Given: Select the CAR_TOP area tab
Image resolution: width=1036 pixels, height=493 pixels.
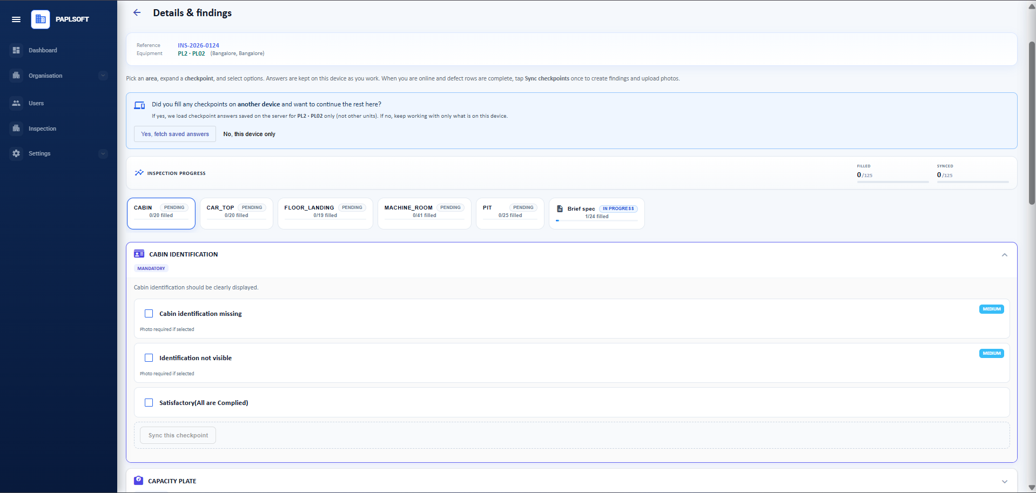Looking at the screenshot, I should tap(237, 213).
